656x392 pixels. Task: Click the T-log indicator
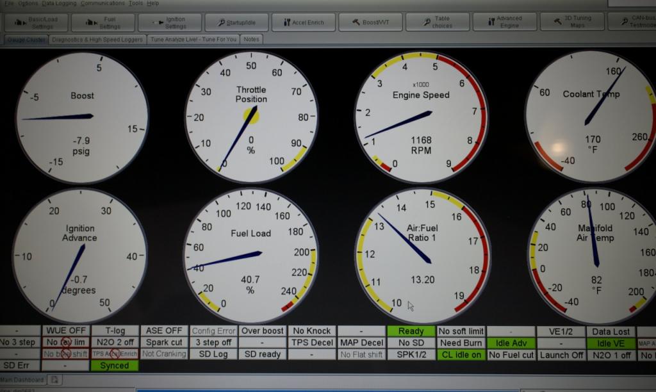coord(115,331)
